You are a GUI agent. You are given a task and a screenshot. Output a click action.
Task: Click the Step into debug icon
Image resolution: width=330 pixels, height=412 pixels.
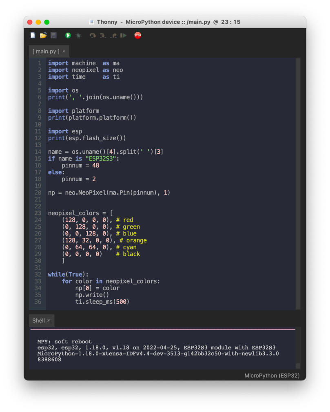[103, 36]
